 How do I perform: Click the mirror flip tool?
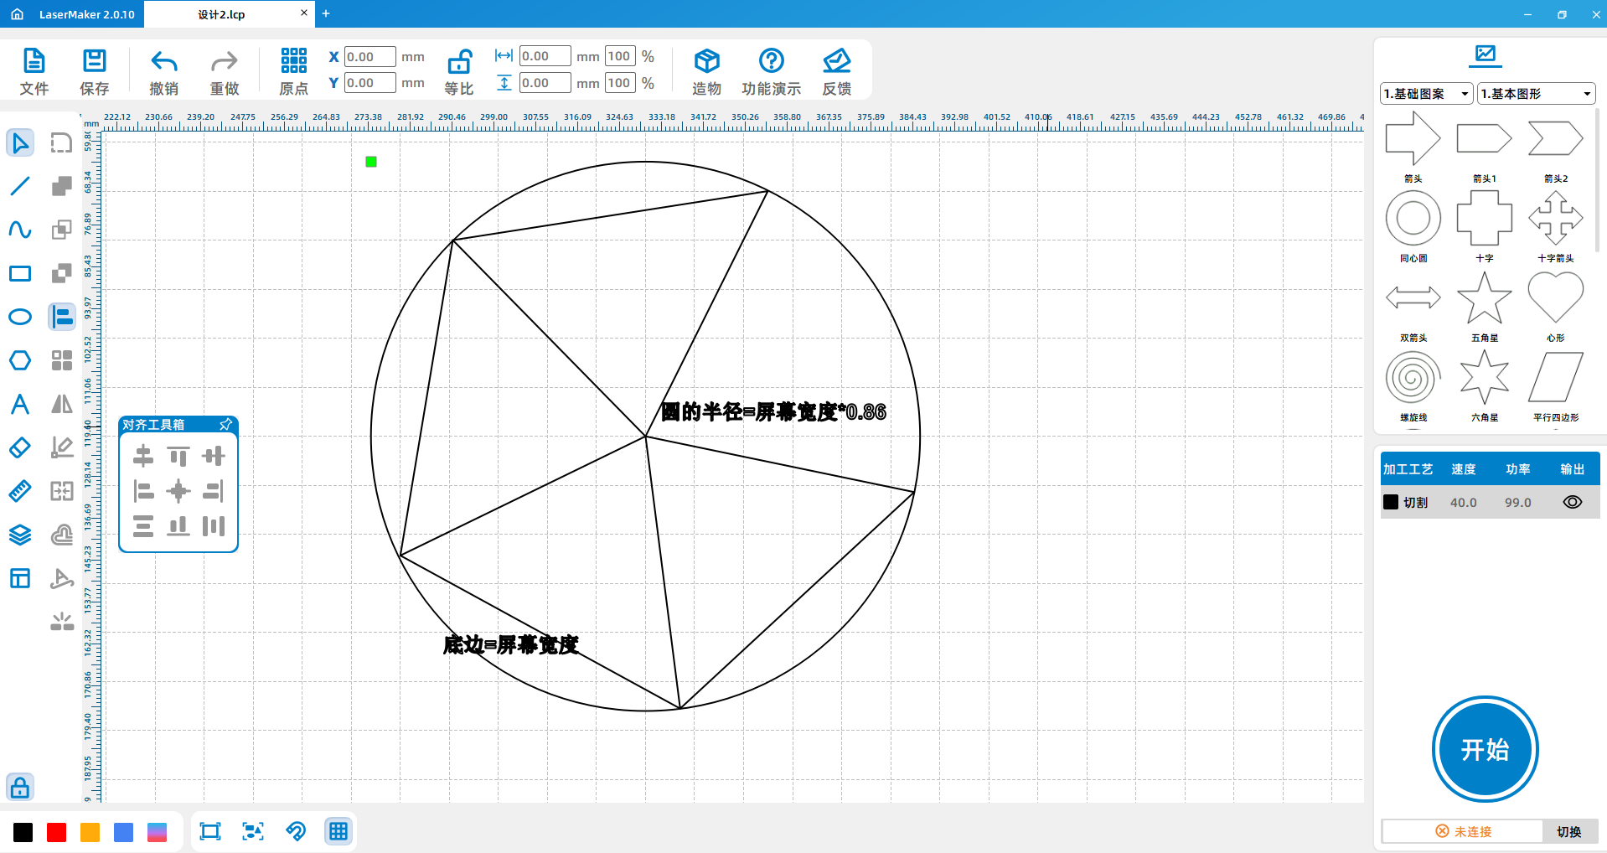click(x=62, y=404)
